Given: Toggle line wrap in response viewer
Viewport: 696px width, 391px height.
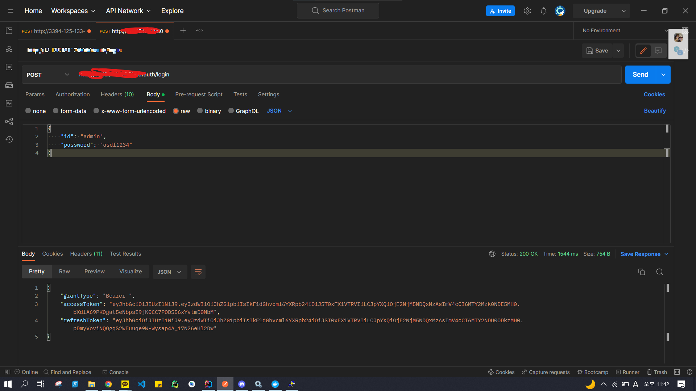Looking at the screenshot, I should (x=198, y=272).
